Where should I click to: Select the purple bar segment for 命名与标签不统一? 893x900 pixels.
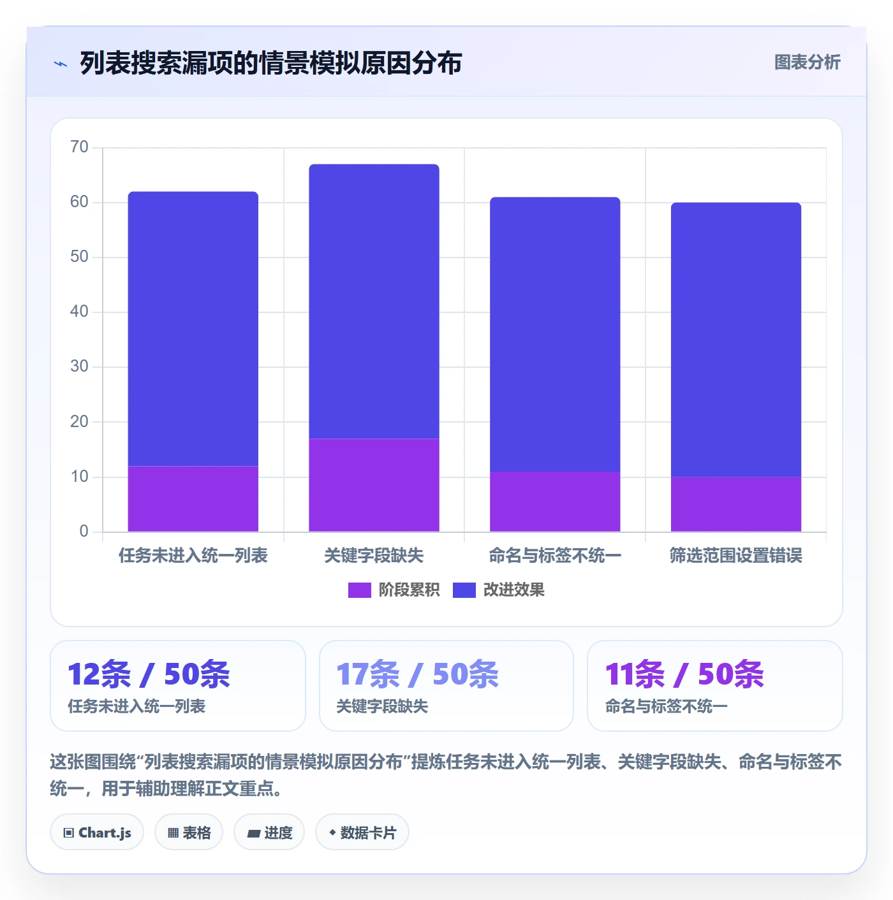(555, 502)
